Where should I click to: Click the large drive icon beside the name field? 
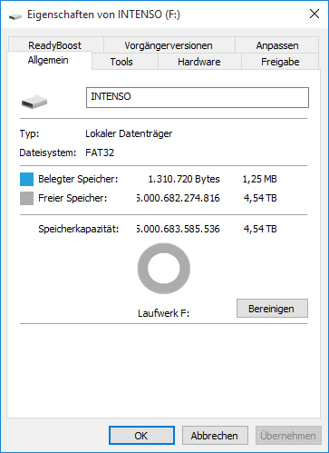coord(34,102)
